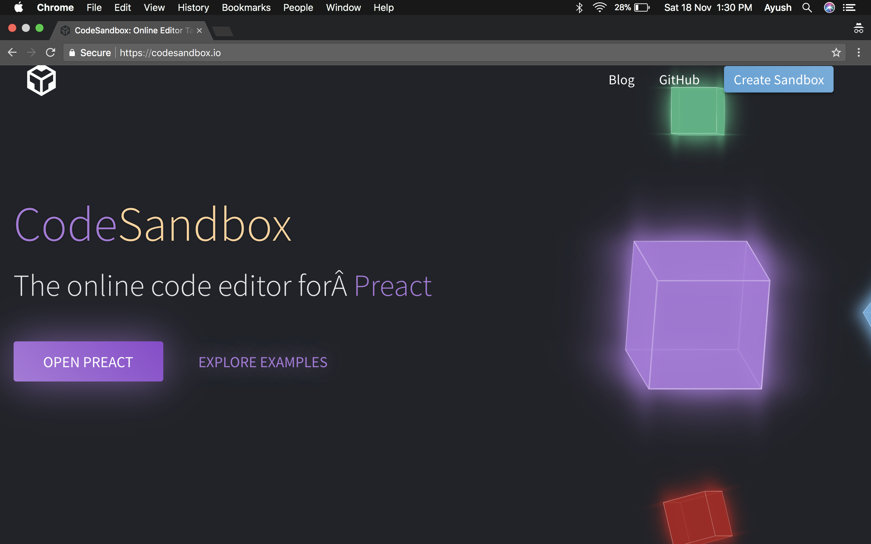The height and width of the screenshot is (544, 871).
Task: Open the Apple menu
Action: 18,7
